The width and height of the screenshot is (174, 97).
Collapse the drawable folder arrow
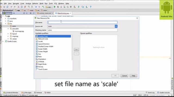[8, 29]
